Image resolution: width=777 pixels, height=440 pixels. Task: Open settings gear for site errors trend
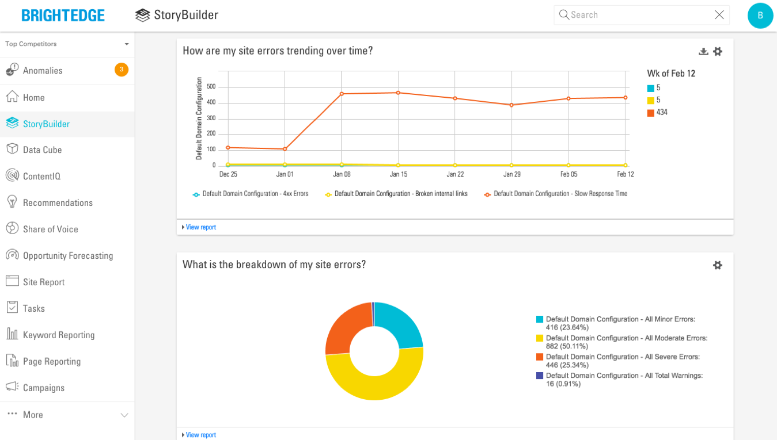(x=718, y=51)
